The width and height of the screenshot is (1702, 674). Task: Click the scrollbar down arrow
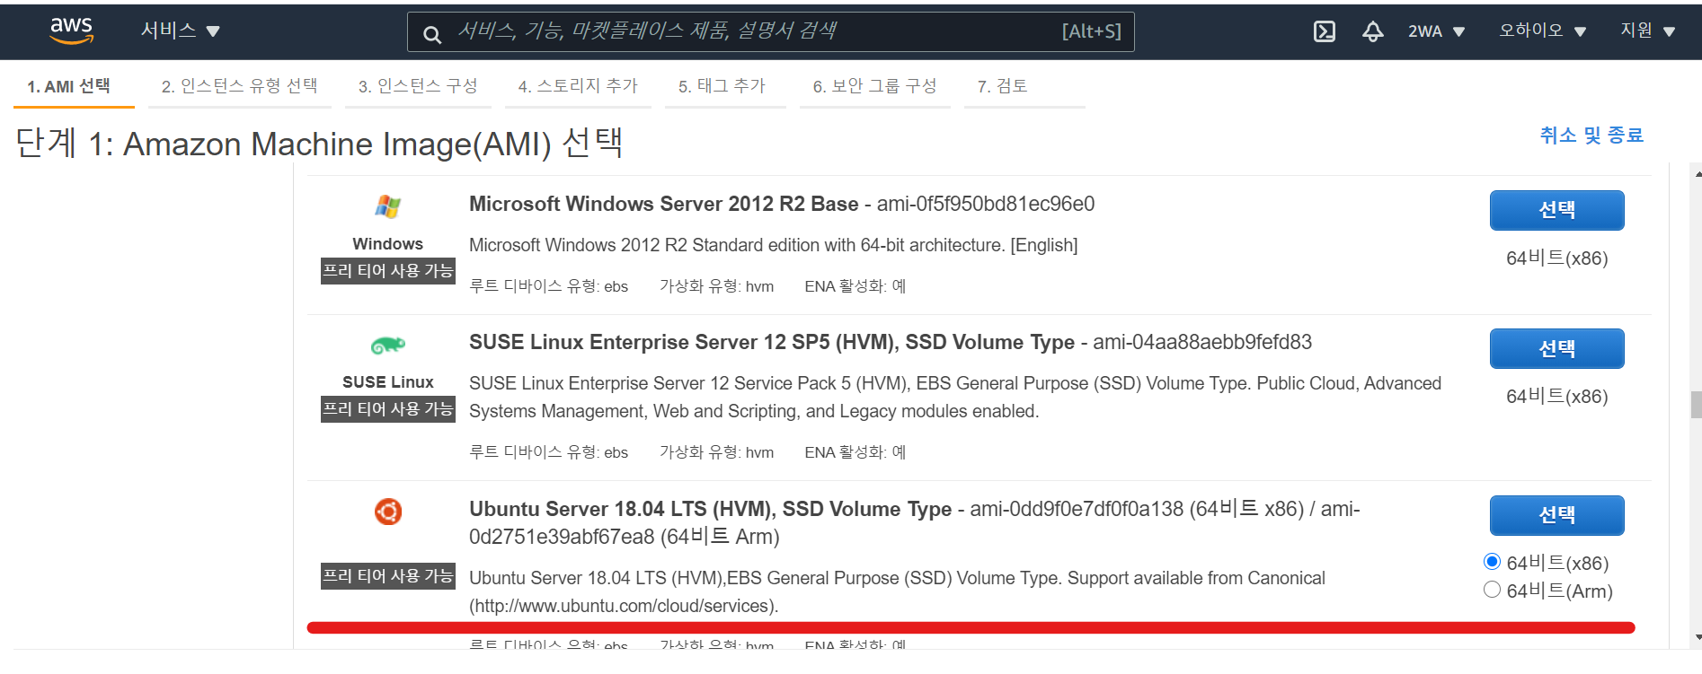(x=1697, y=638)
